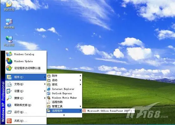Expand the 游戏 submenu arrow

point(80,85)
